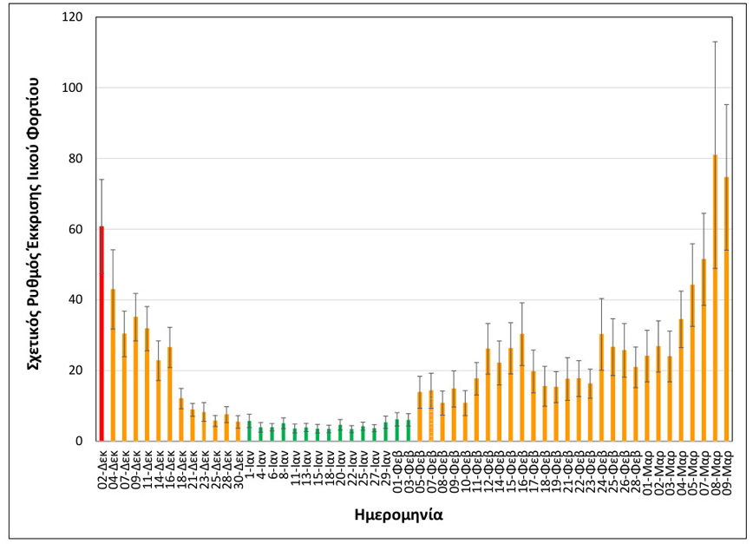Click the x-axis title Ημερομηνία
The height and width of the screenshot is (544, 753).
pyautogui.click(x=399, y=514)
